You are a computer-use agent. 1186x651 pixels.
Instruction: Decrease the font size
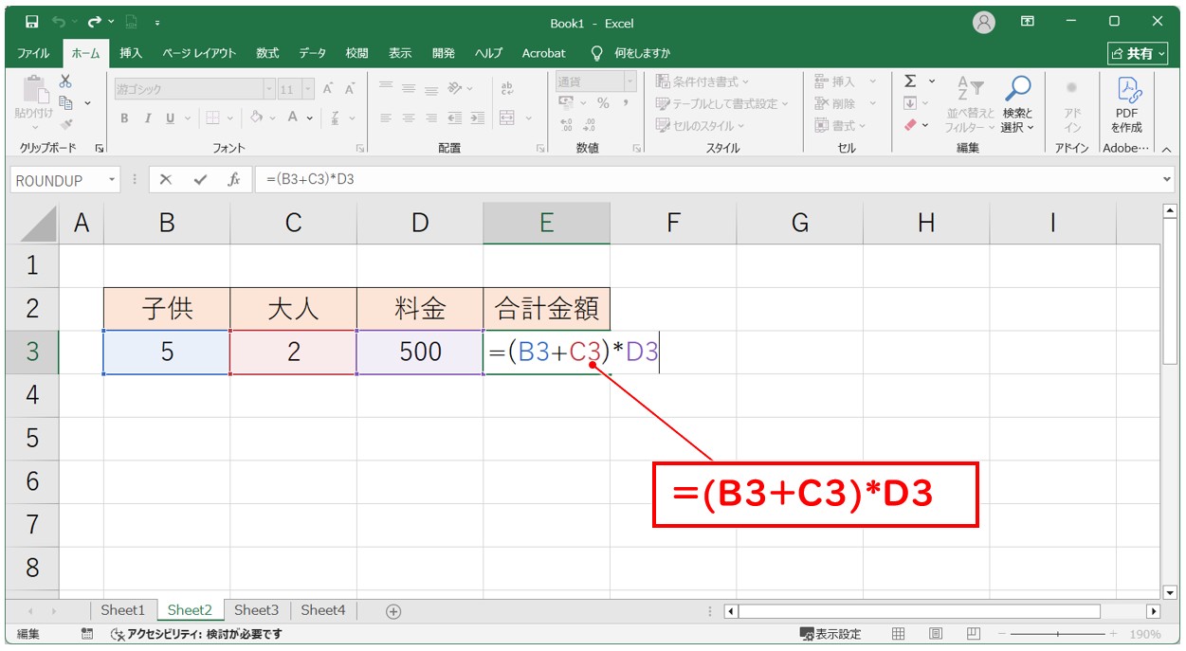tap(350, 89)
